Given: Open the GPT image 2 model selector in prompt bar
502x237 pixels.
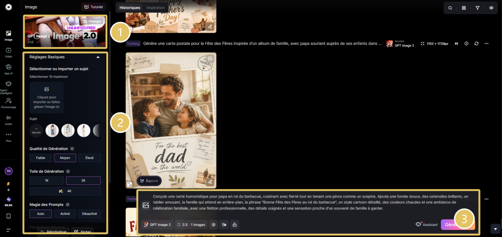Looking at the screenshot, I should (157, 225).
